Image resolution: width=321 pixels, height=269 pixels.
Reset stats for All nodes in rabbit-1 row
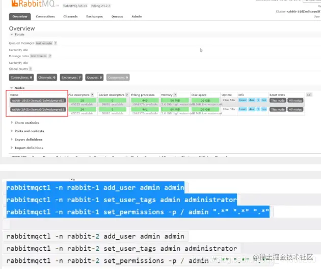(x=295, y=101)
